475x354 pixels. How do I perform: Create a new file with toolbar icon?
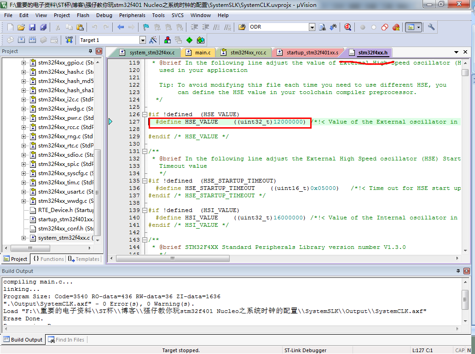point(10,27)
